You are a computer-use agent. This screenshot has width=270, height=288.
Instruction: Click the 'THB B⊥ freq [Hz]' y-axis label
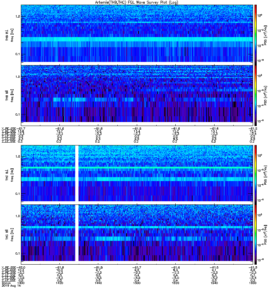coord(9,35)
